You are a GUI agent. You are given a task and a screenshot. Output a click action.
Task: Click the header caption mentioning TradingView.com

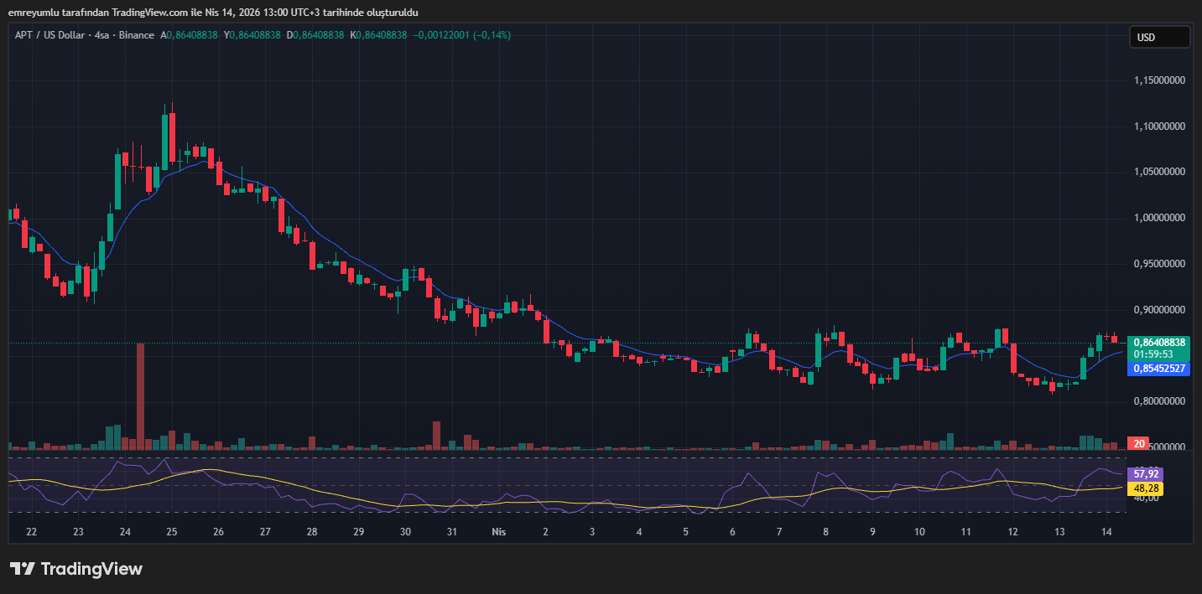coord(212,12)
